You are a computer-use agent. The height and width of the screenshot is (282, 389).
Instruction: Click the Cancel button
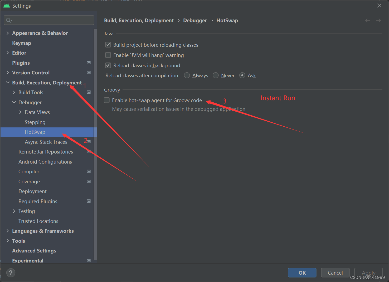[335, 273]
